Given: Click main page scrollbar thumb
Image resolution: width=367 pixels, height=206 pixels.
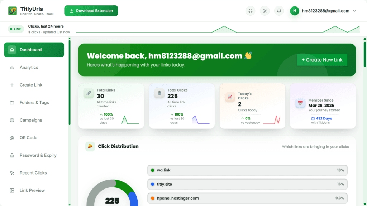Looking at the screenshot, I should [x=365, y=54].
